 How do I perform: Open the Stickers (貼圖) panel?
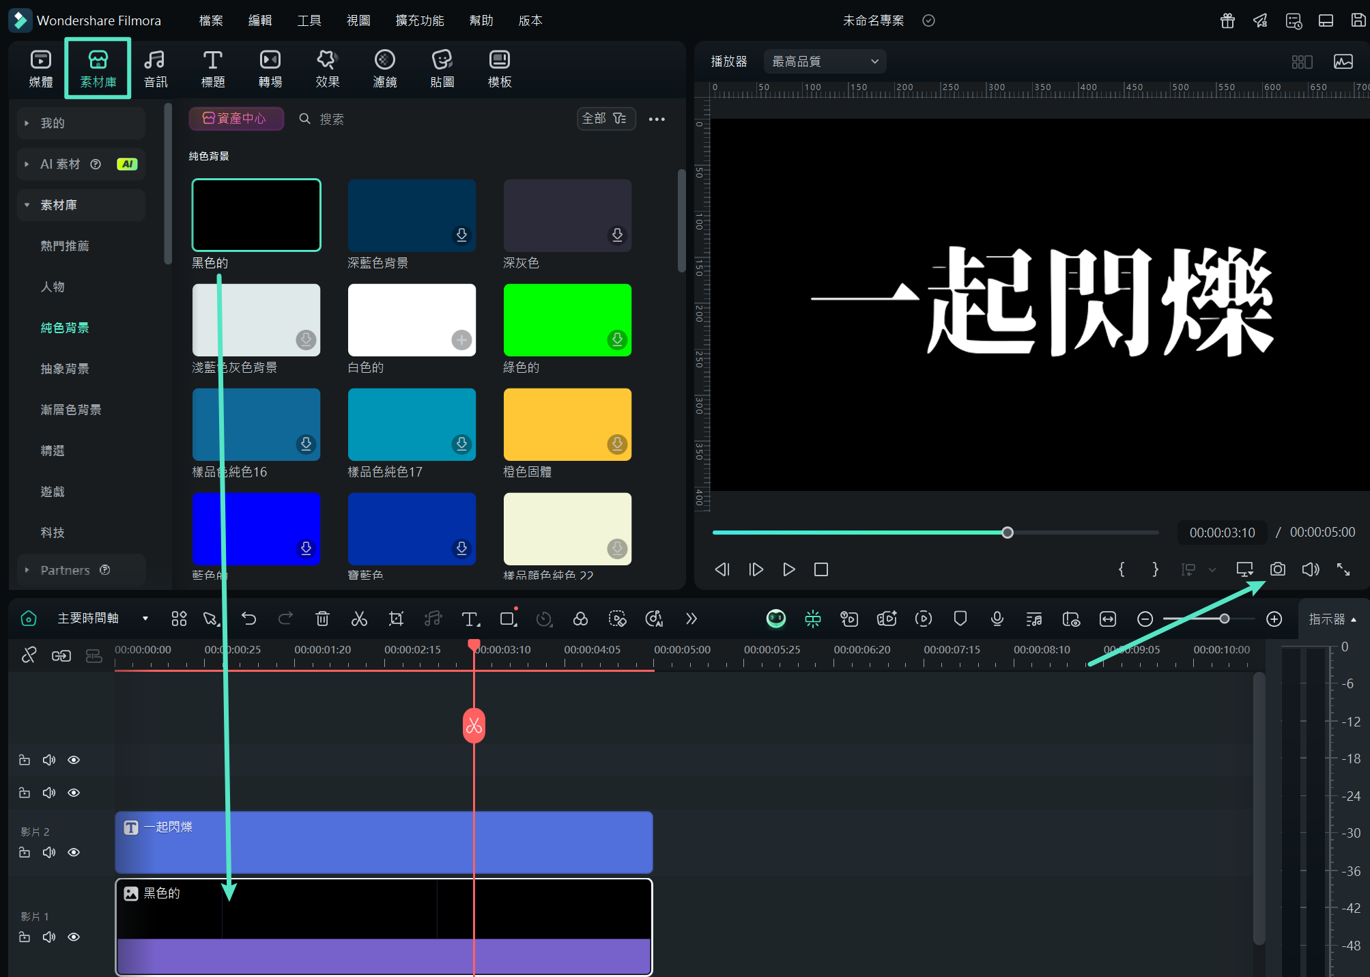pyautogui.click(x=442, y=68)
